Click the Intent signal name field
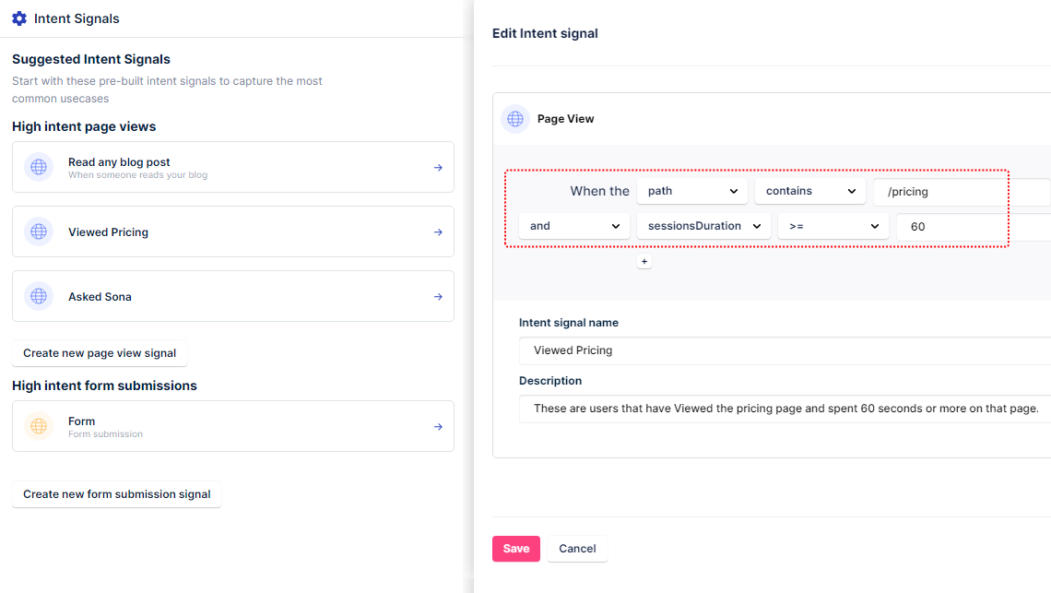This screenshot has width=1051, height=593. coord(785,350)
